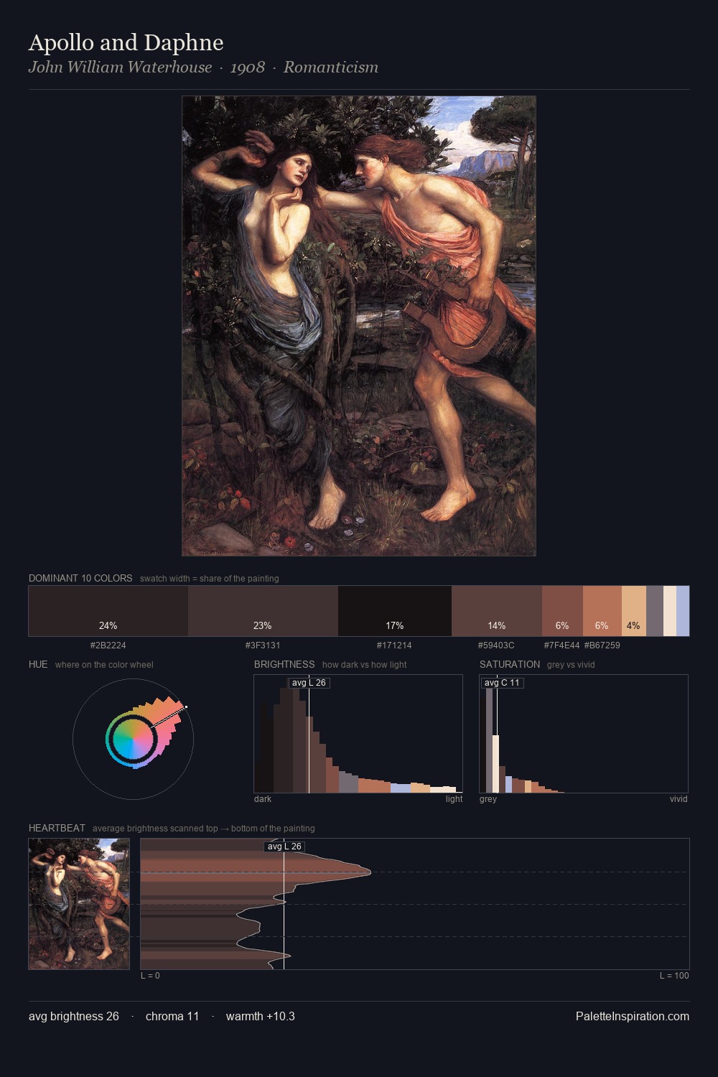The image size is (718, 1077).
Task: Click the avg L 26 label in Heartbeat chart
Action: point(284,847)
